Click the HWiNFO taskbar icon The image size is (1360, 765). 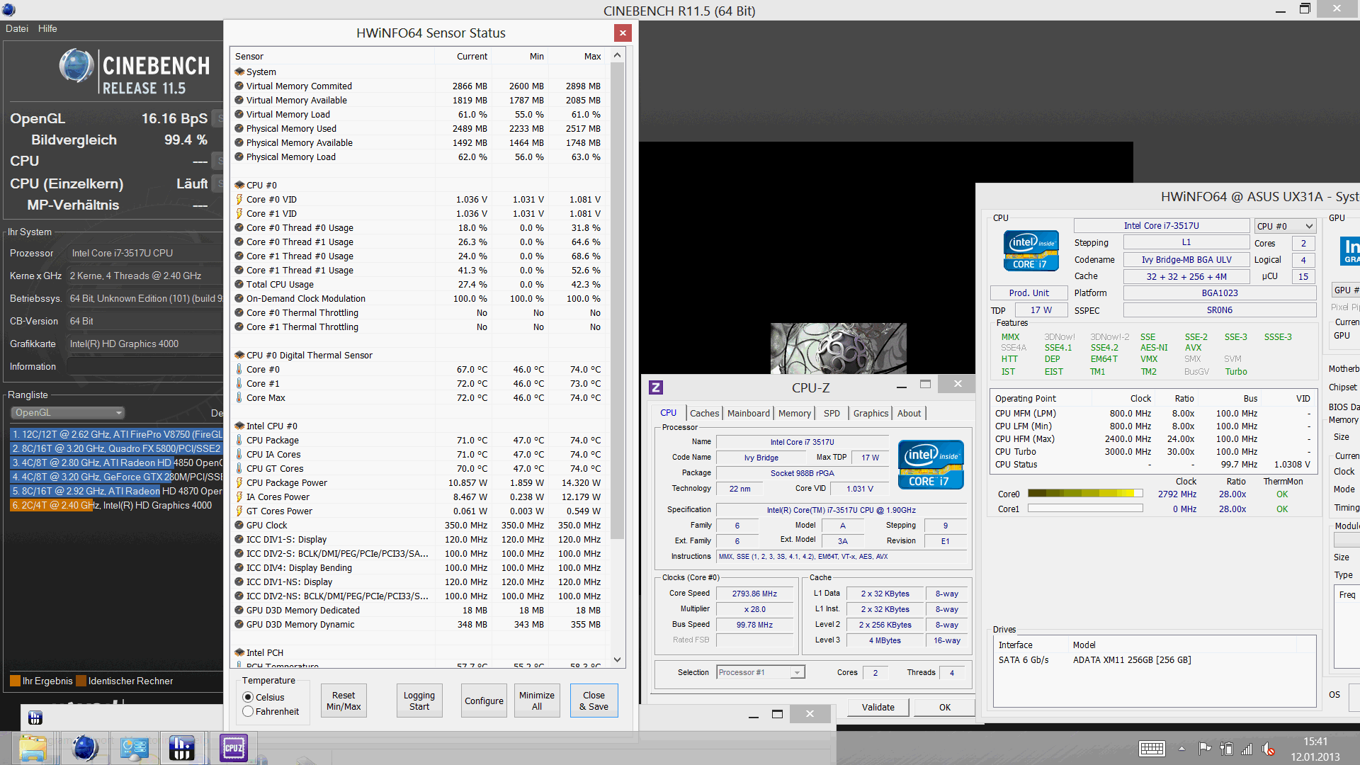pos(181,748)
